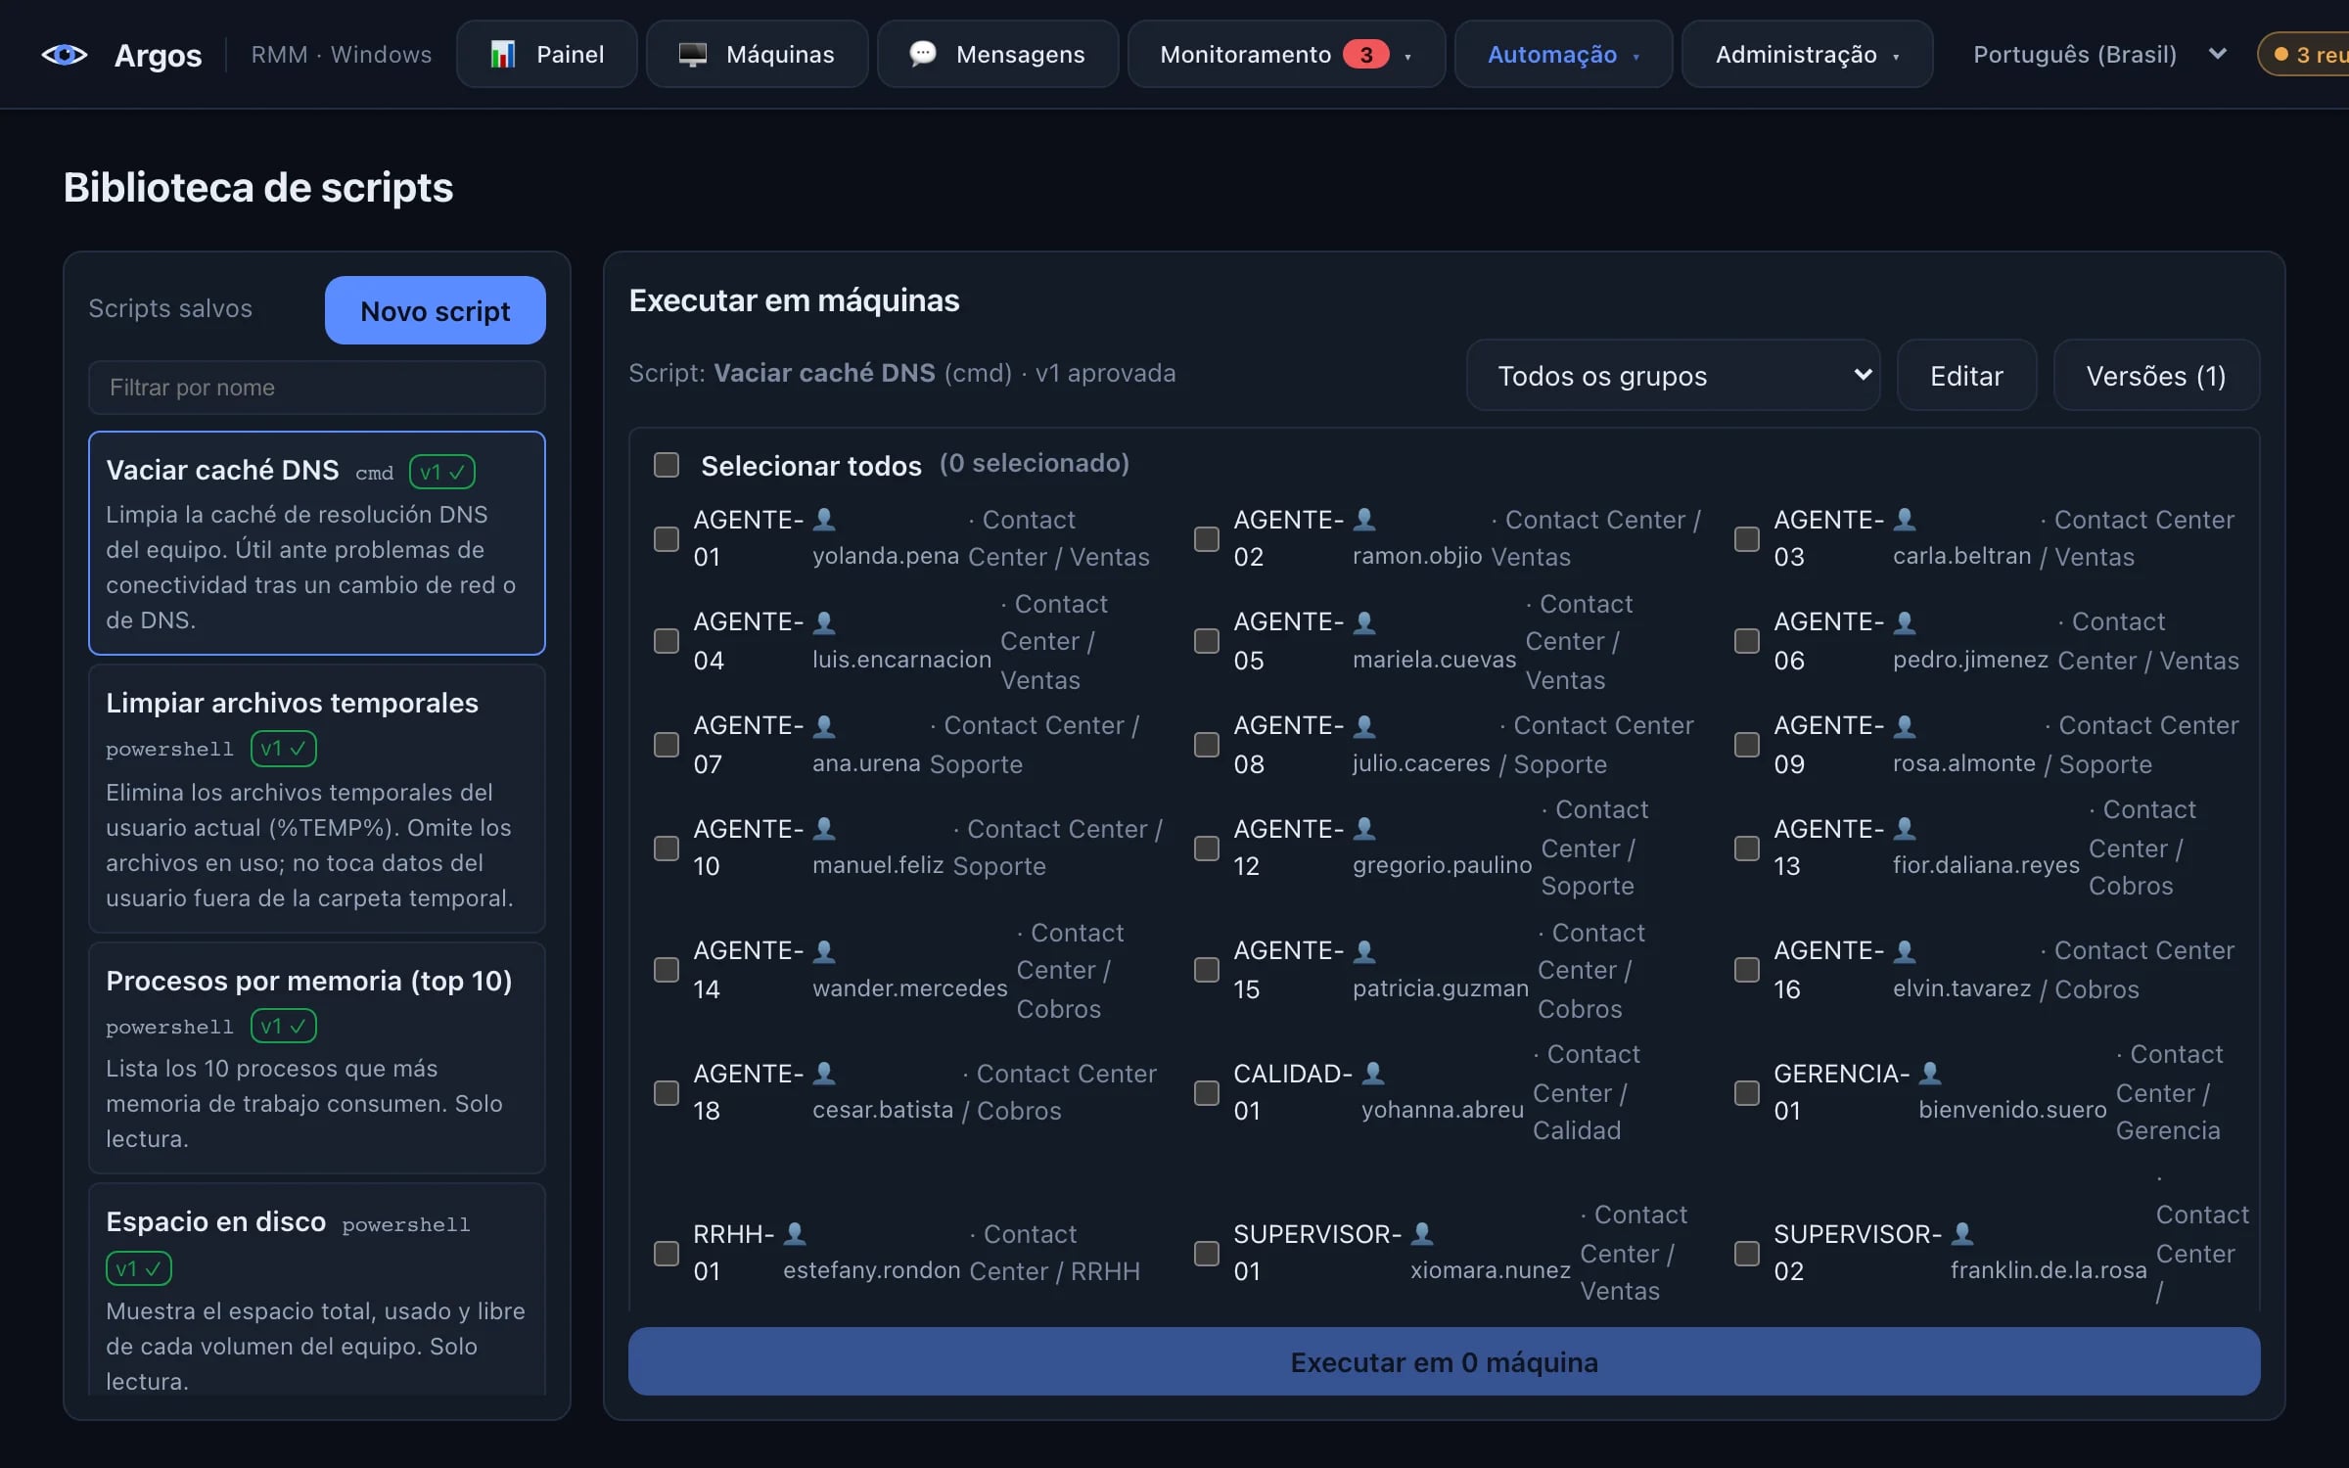2349x1468 pixels.
Task: Tick the AGENTE-13 checkbox
Action: click(x=1747, y=848)
